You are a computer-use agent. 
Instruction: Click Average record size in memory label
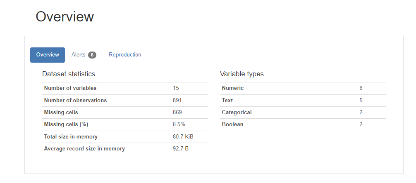tap(84, 149)
